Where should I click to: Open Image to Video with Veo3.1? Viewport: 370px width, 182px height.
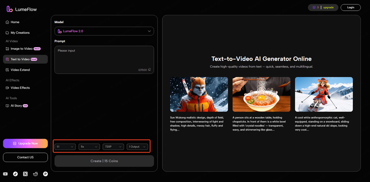coord(22,49)
